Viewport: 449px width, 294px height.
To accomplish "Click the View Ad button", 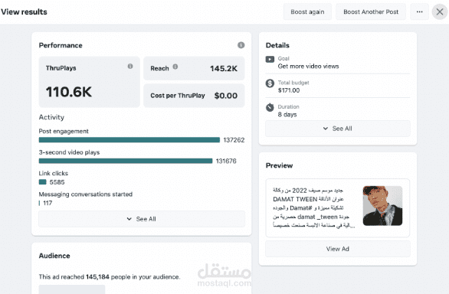I will click(x=338, y=249).
